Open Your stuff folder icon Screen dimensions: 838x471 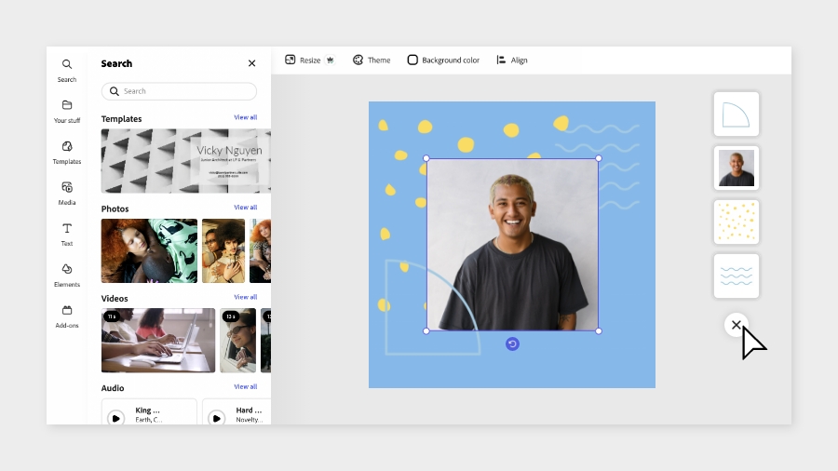(67, 105)
